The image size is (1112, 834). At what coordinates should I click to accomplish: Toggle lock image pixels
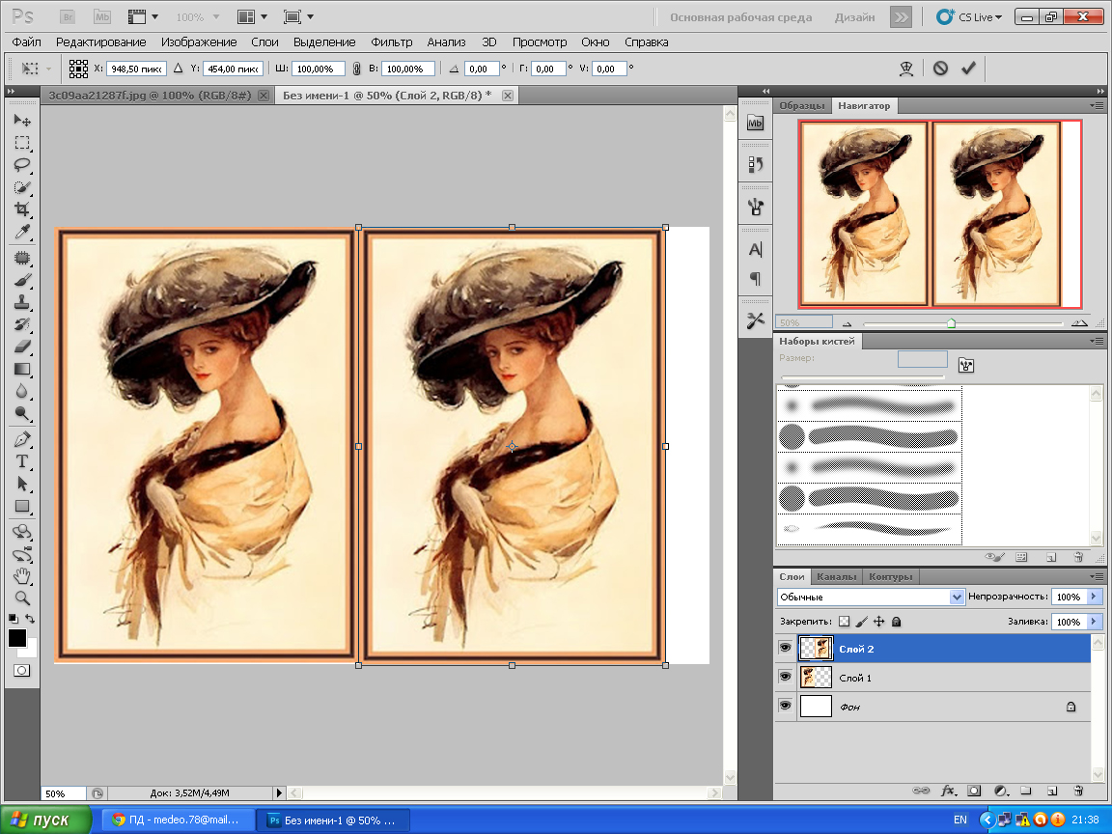(x=862, y=622)
